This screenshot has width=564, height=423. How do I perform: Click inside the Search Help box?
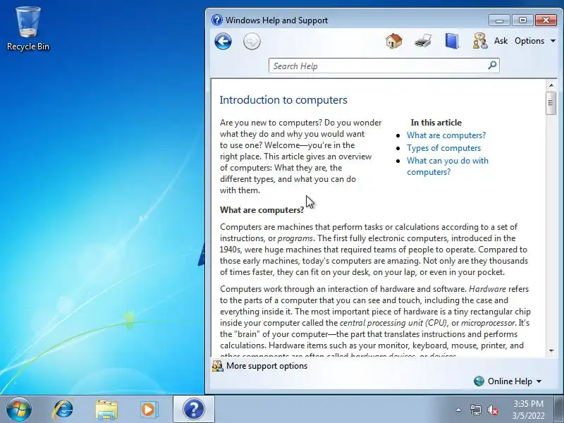(x=378, y=66)
